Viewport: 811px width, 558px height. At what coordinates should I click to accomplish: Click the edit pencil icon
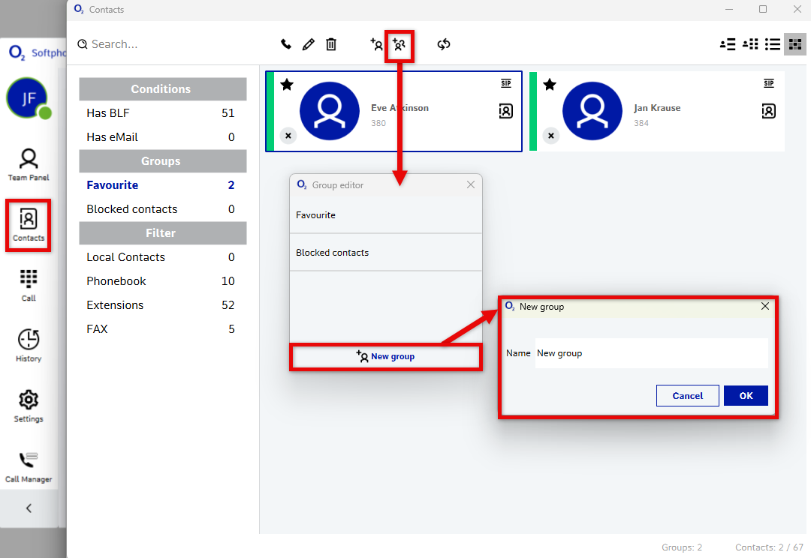308,44
